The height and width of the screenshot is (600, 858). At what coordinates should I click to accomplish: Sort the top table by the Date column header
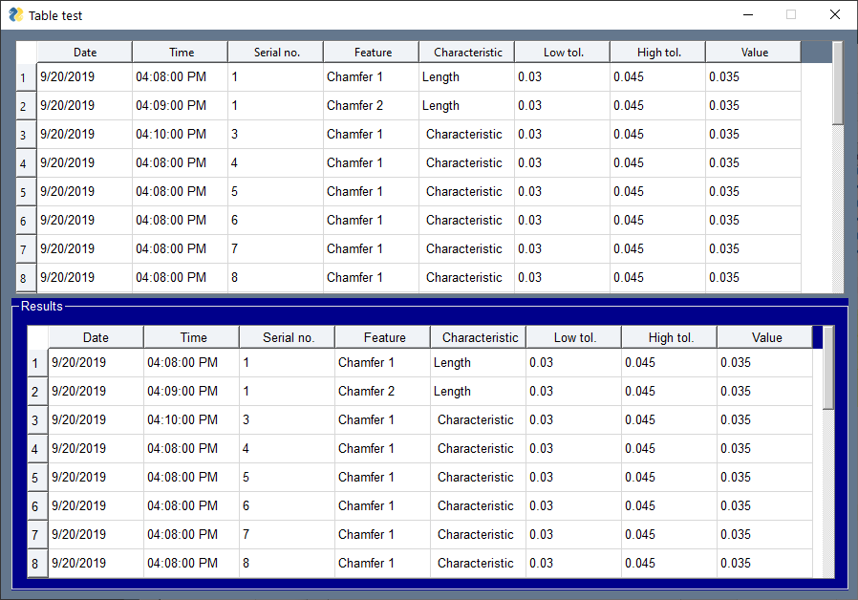click(84, 52)
